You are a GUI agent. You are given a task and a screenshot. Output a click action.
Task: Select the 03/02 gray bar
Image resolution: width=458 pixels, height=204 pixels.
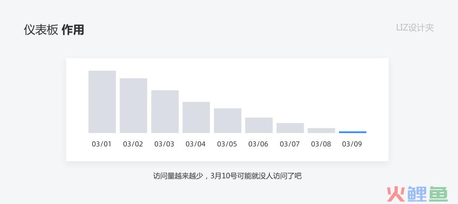134,105
